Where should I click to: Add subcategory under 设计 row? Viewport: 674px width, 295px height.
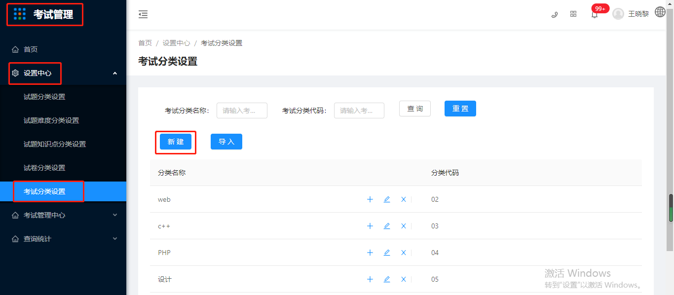click(370, 279)
